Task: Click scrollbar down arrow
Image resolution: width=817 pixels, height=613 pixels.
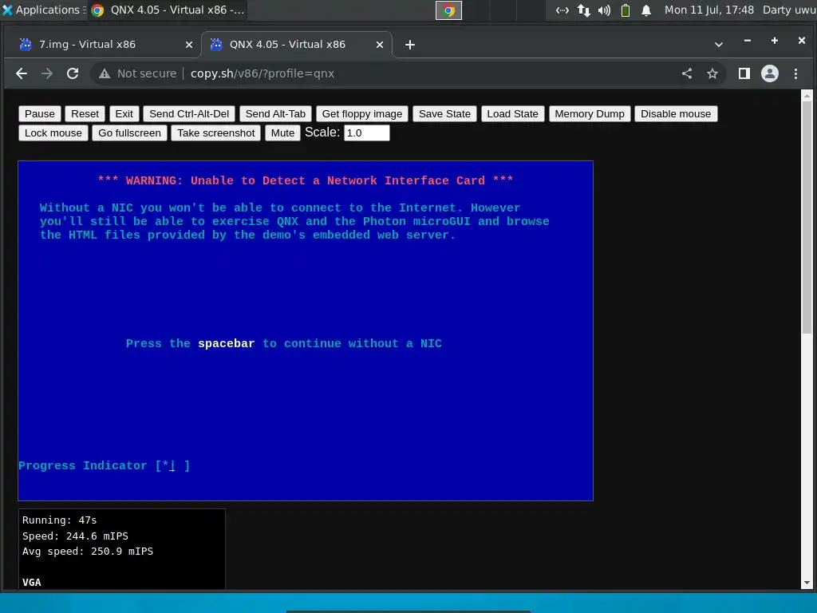Action: (x=807, y=583)
